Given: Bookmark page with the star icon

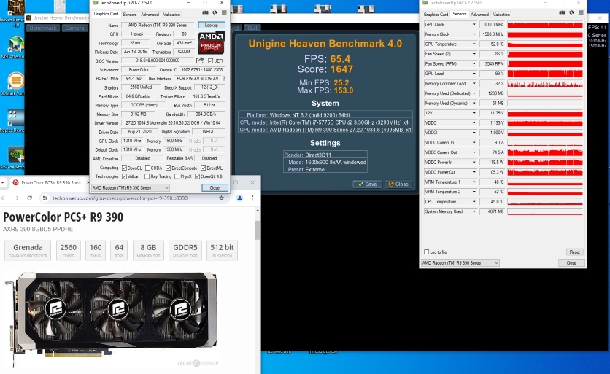Looking at the screenshot, I should coord(221,198).
